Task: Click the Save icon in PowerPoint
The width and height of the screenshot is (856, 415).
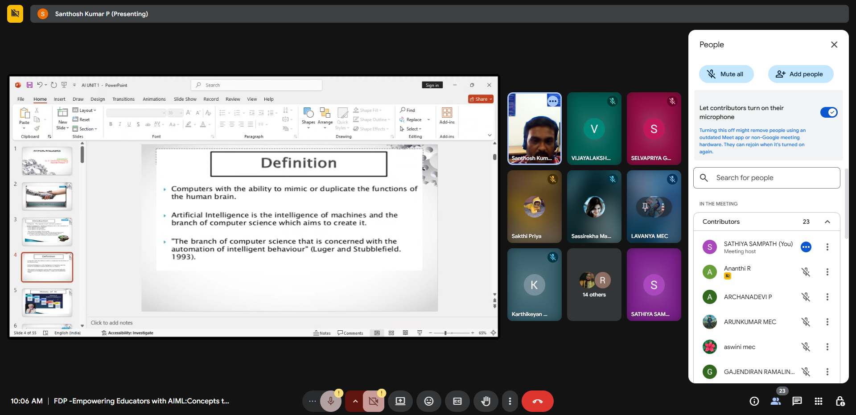Action: click(x=29, y=85)
